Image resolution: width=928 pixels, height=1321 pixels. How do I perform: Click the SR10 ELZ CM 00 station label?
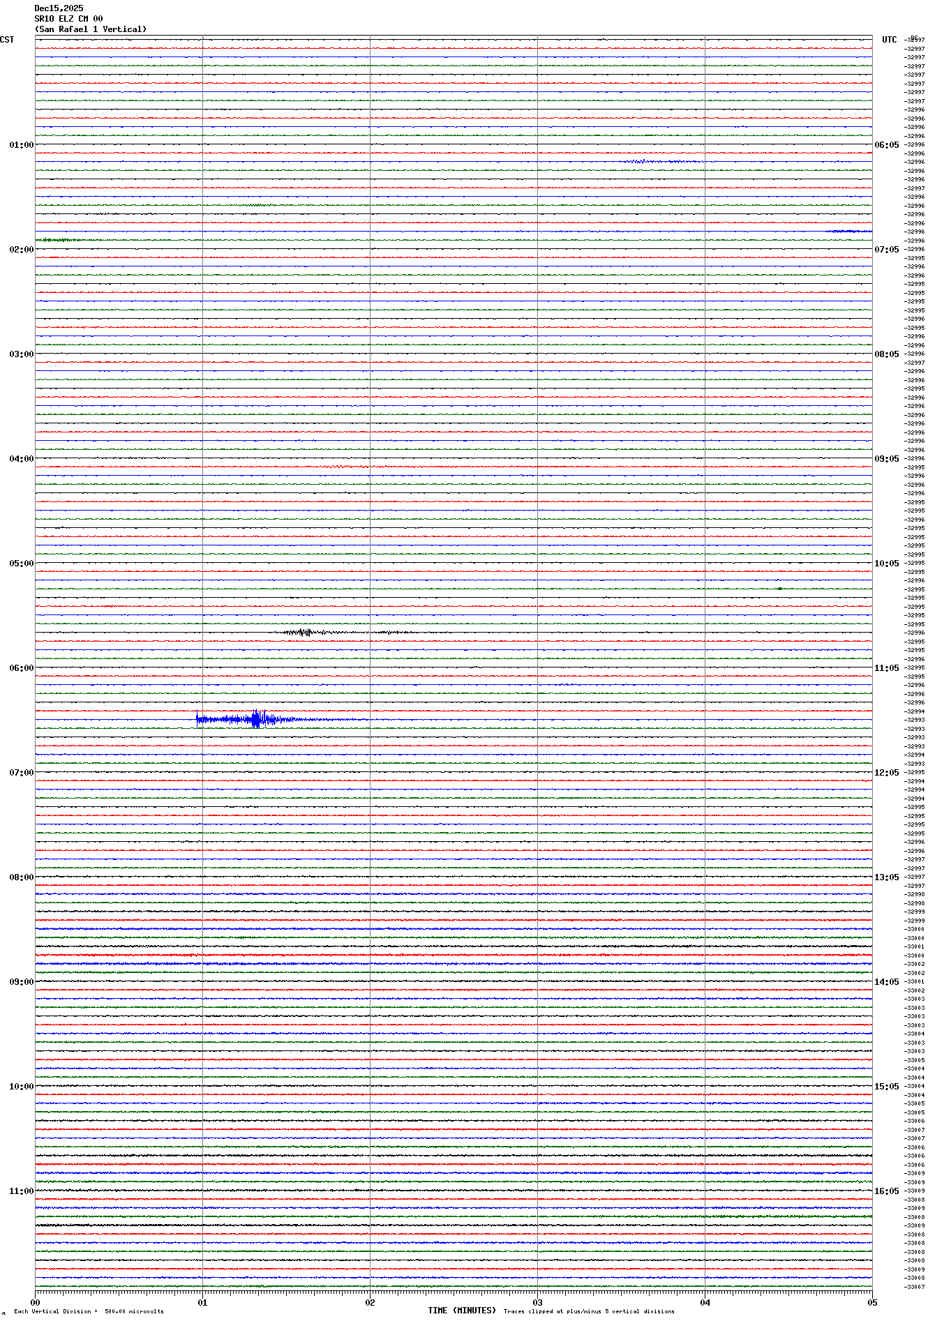[68, 19]
